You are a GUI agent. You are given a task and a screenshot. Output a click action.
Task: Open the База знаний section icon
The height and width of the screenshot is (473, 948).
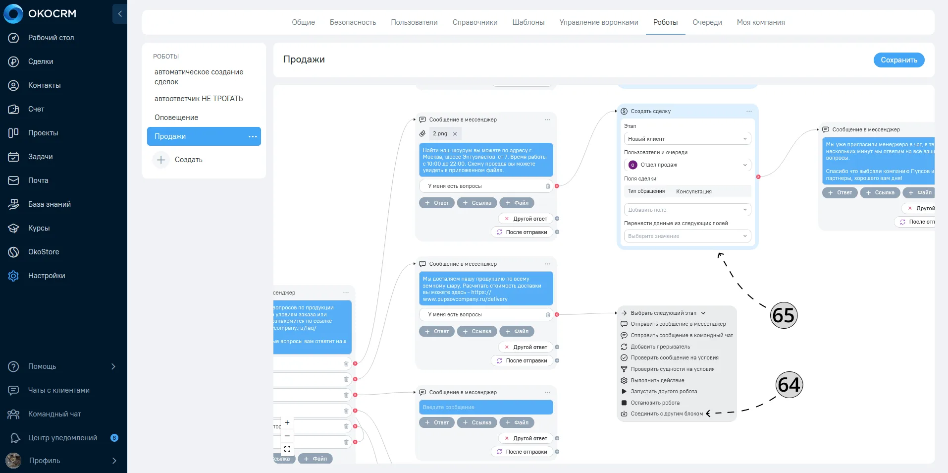[13, 204]
